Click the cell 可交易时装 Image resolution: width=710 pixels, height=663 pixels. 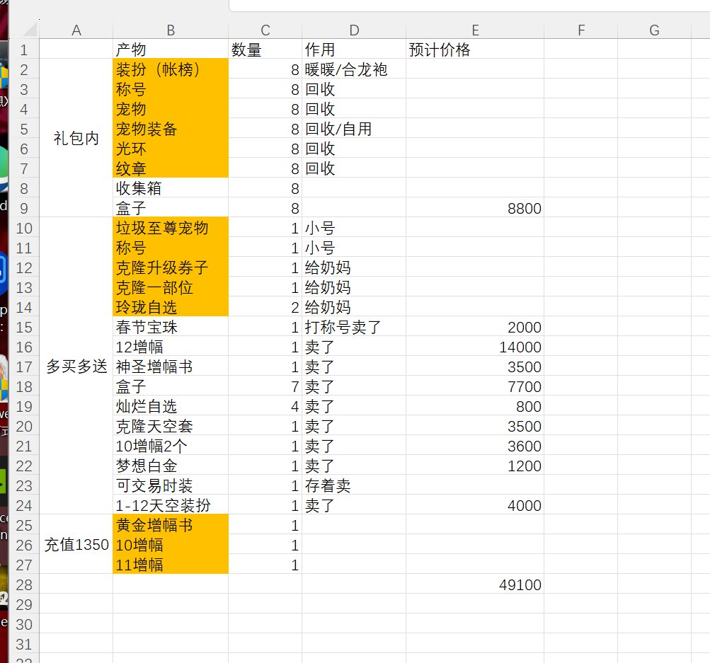(x=171, y=485)
